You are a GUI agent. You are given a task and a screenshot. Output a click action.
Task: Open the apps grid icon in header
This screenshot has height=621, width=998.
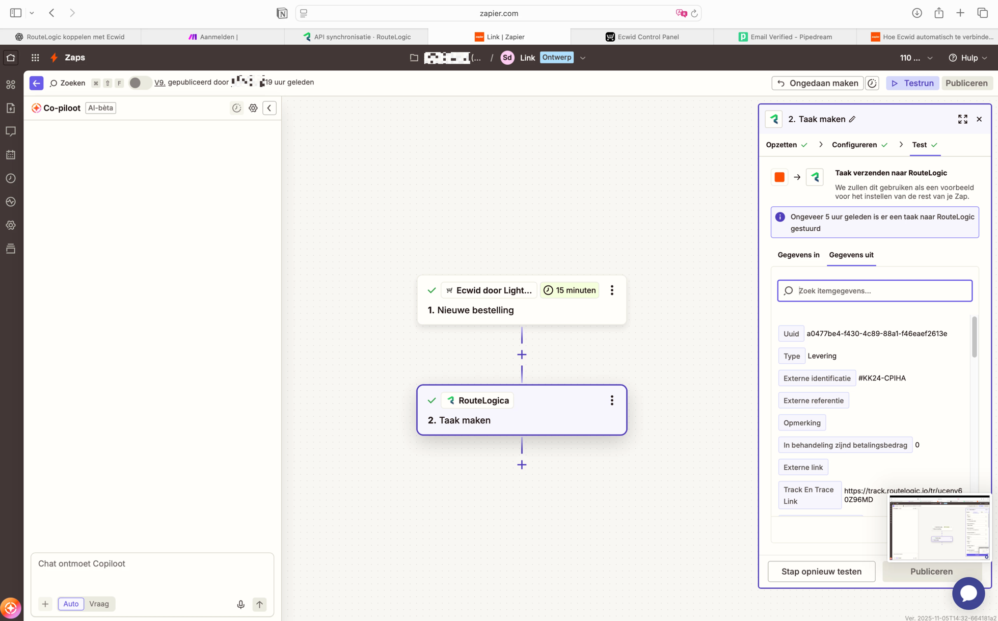35,58
